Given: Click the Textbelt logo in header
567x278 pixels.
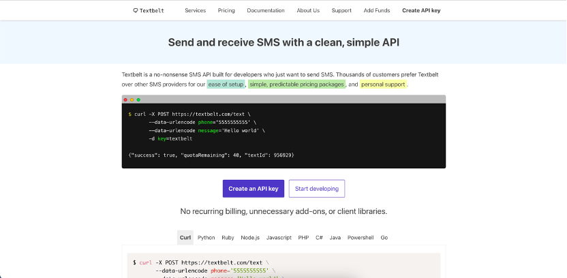Looking at the screenshot, I should (149, 10).
